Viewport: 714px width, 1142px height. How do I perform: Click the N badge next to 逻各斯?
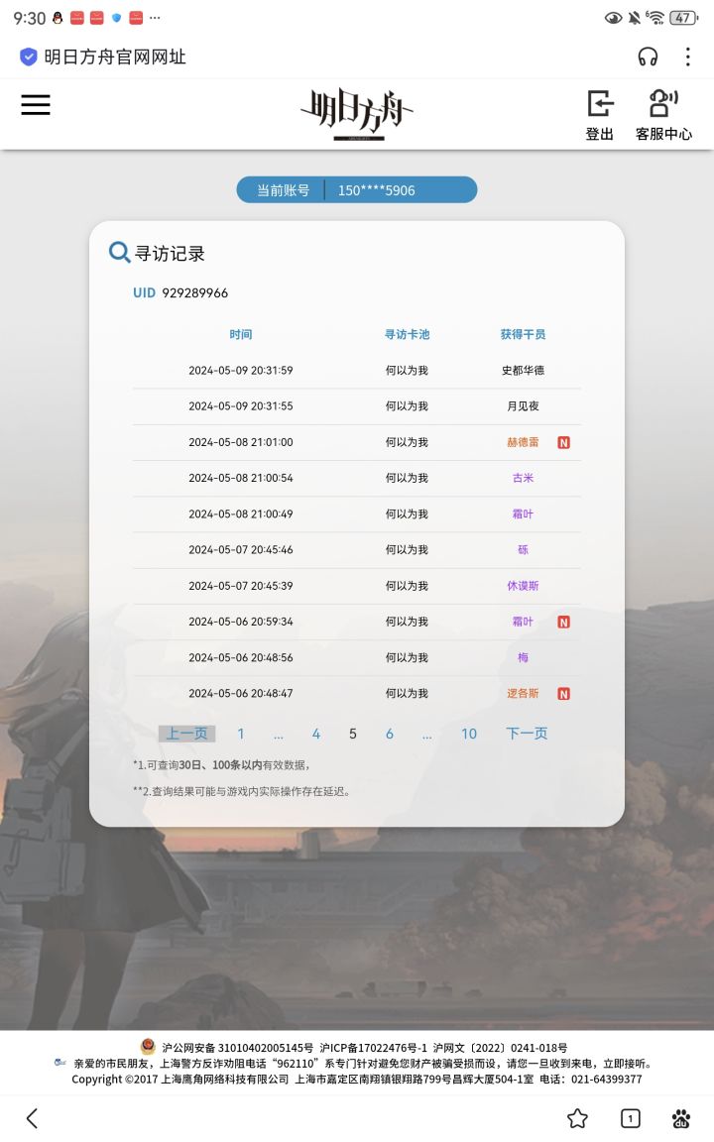(564, 693)
